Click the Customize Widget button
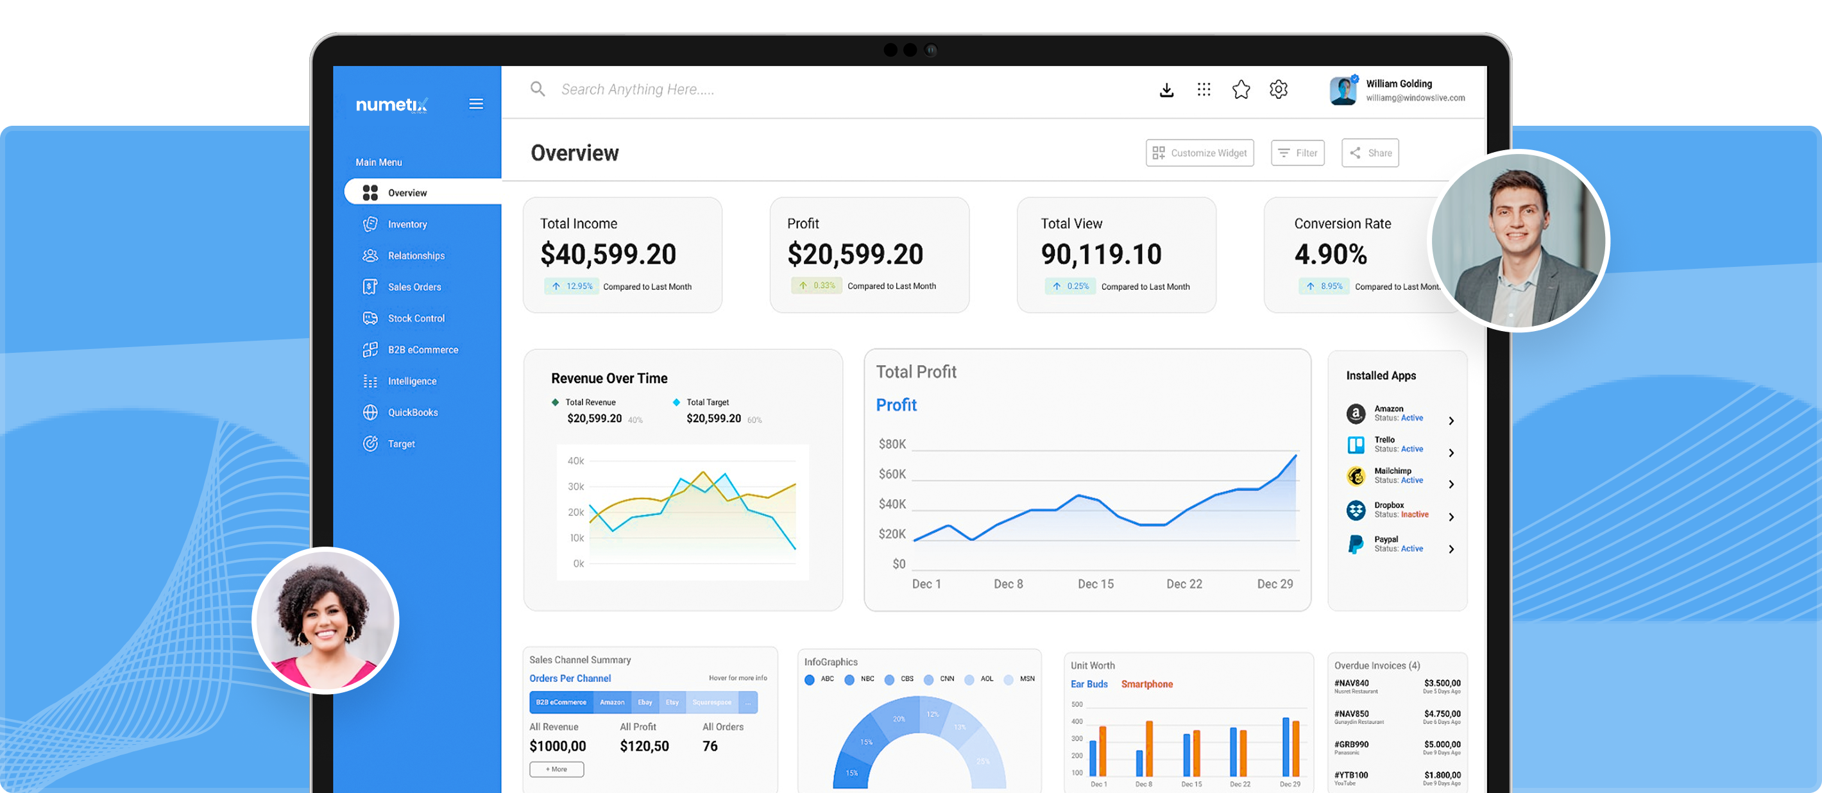Viewport: 1822px width, 793px height. [x=1200, y=153]
